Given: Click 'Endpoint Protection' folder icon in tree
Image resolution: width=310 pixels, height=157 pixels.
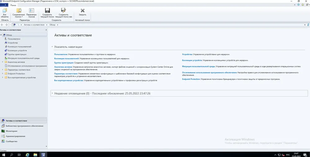Looking at the screenshot, I should click(x=6, y=74).
